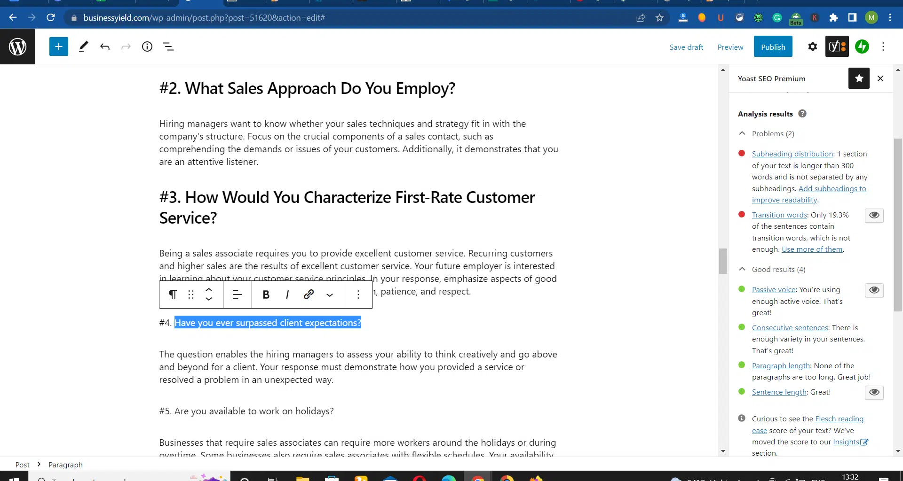This screenshot has height=481, width=903.
Task: Select the pencil Tools icon
Action: click(84, 47)
